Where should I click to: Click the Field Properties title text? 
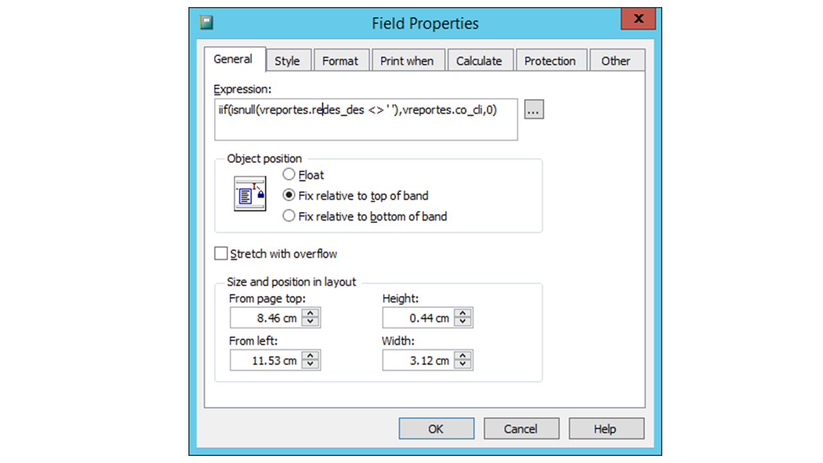tap(425, 23)
